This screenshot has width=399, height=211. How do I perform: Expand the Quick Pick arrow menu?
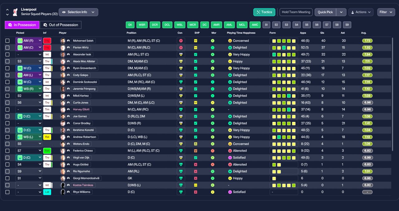(341, 12)
